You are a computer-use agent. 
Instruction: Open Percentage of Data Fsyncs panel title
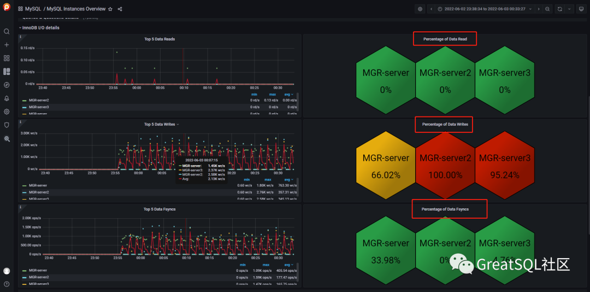click(x=445, y=209)
